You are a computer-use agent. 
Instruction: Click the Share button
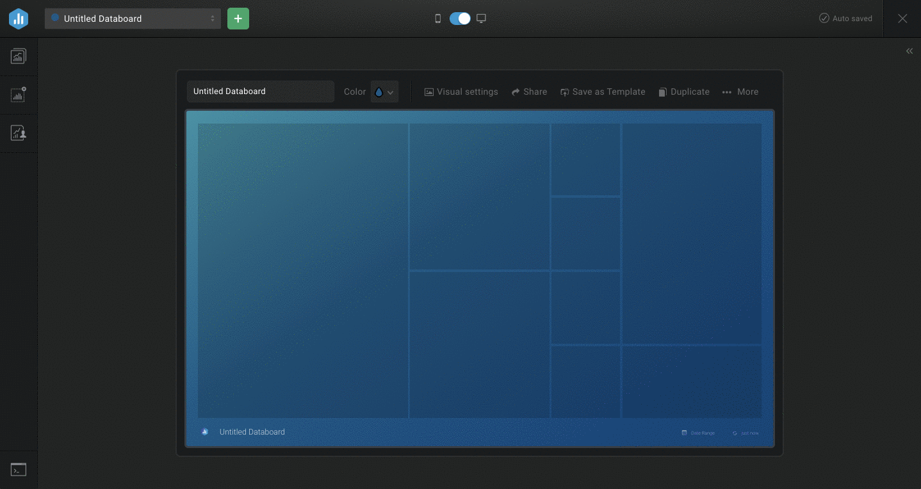(x=529, y=92)
